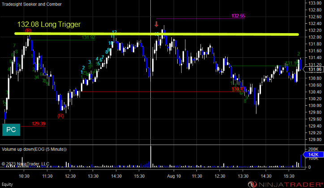Click the green 131.92 level label
Image resolution: width=324 pixels, height=188 pixels.
[x=89, y=38]
